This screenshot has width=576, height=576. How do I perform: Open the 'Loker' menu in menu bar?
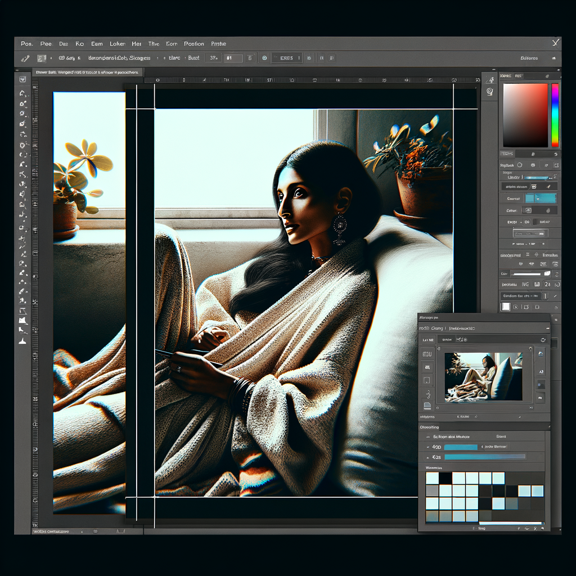[x=118, y=43]
